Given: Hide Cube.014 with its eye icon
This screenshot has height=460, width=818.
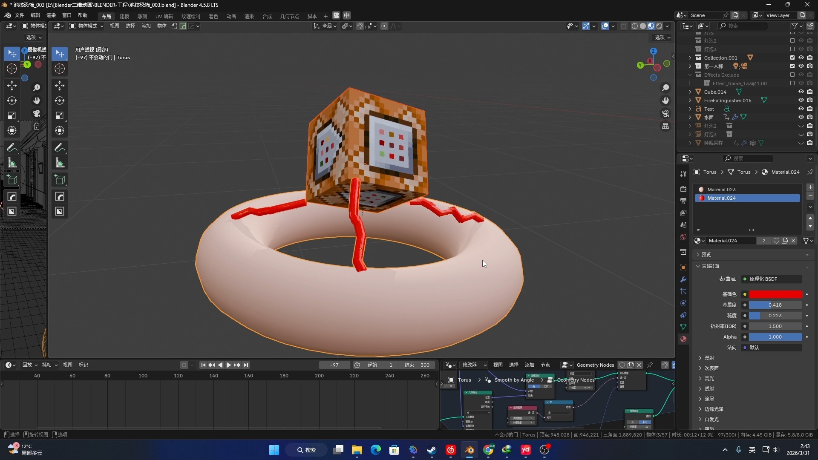Looking at the screenshot, I should 801,92.
